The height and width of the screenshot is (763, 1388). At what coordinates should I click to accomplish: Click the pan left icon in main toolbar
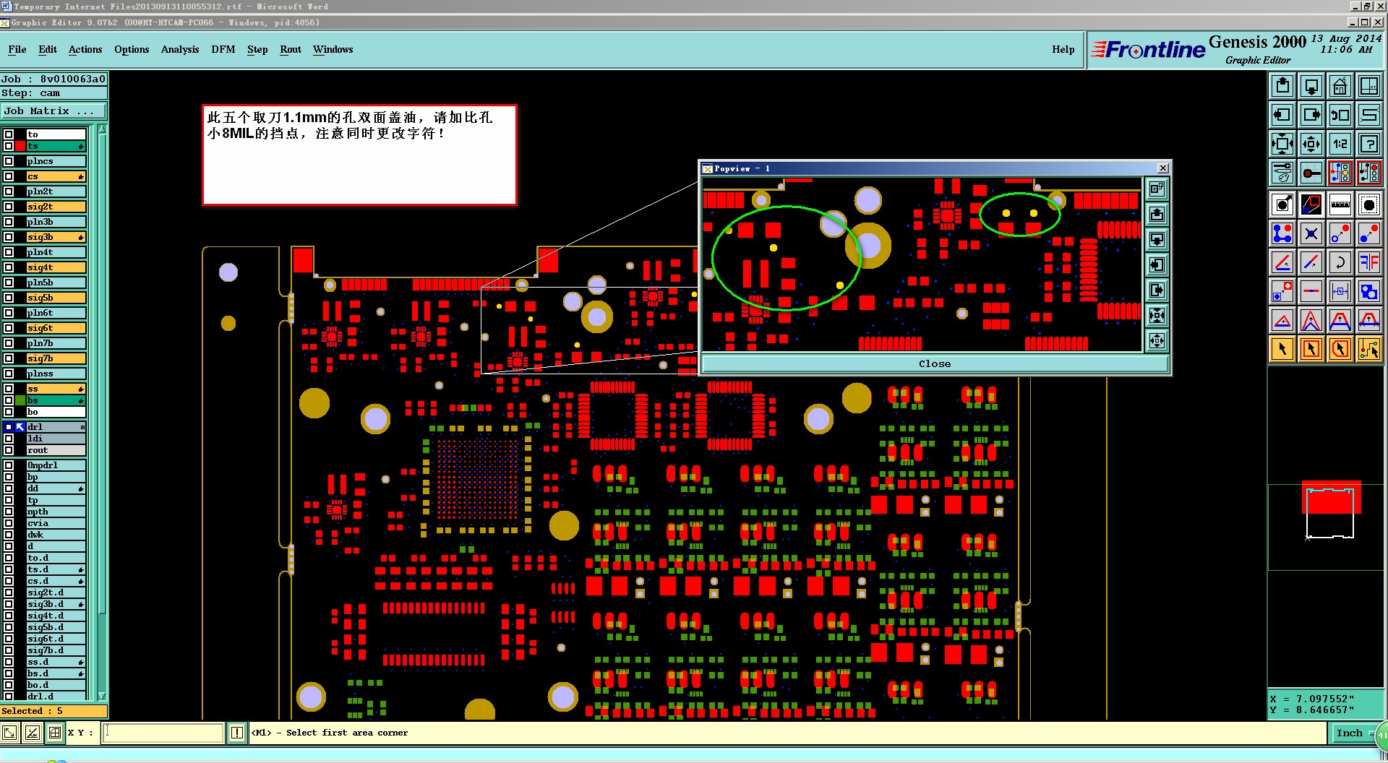click(x=1282, y=115)
